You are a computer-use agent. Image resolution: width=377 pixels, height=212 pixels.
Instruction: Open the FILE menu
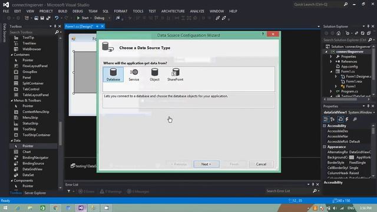click(6, 11)
